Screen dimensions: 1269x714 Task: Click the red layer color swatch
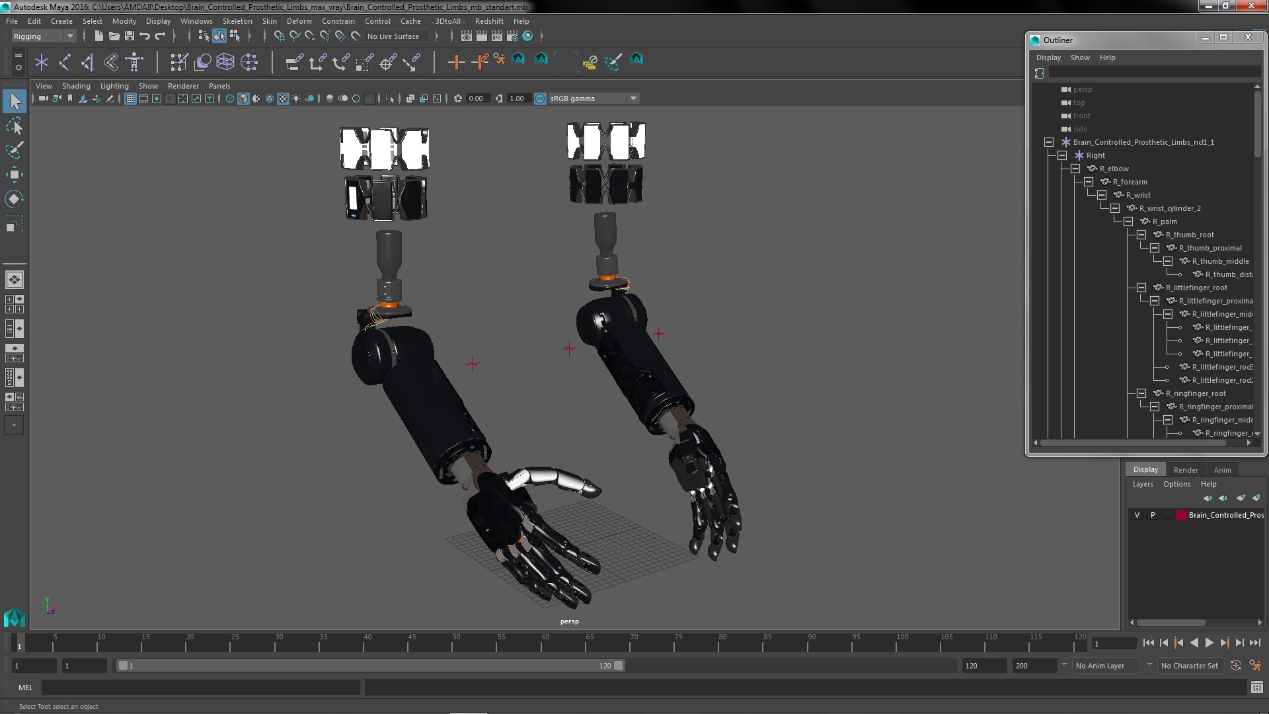click(x=1181, y=515)
